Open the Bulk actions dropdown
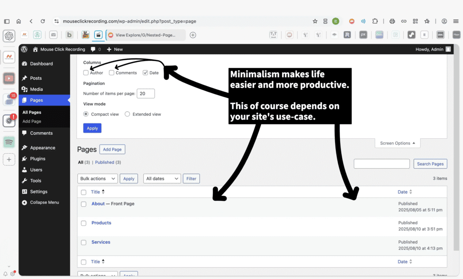 pyautogui.click(x=98, y=179)
